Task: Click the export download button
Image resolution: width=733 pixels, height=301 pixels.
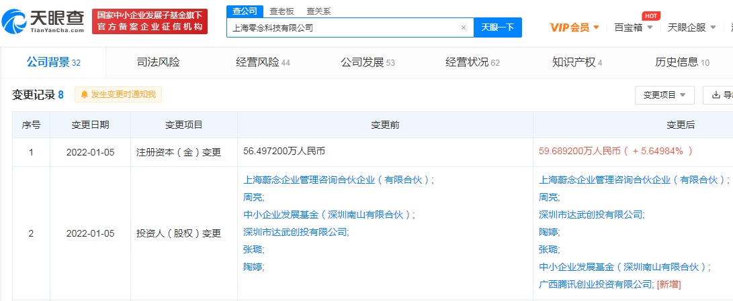Action: [719, 95]
